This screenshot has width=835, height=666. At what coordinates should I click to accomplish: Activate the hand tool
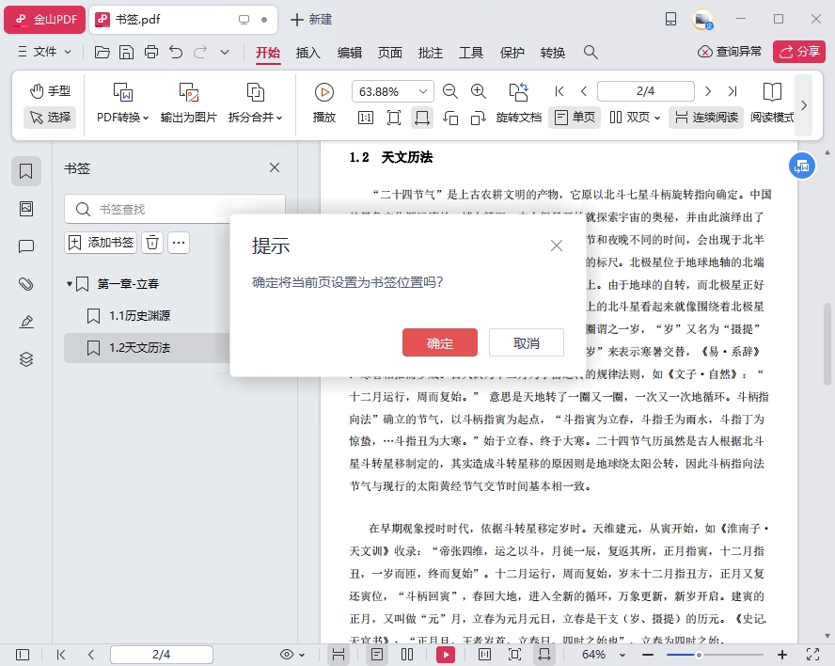tap(50, 91)
